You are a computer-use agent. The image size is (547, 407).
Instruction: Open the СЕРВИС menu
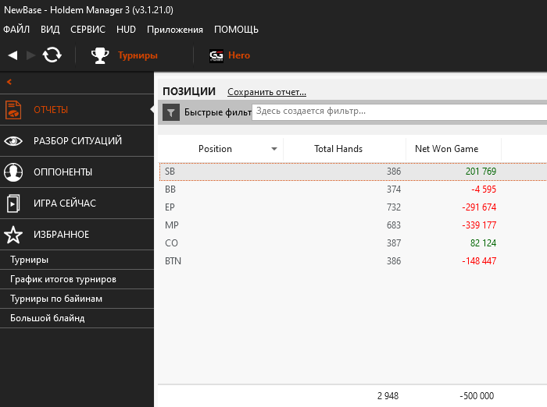coord(88,30)
